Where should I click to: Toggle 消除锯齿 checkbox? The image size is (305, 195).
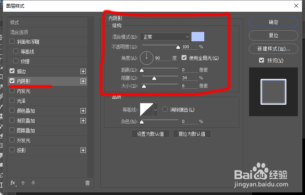165,109
